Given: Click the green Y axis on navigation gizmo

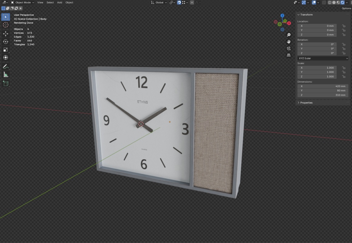Looking at the screenshot, I should point(285,21).
